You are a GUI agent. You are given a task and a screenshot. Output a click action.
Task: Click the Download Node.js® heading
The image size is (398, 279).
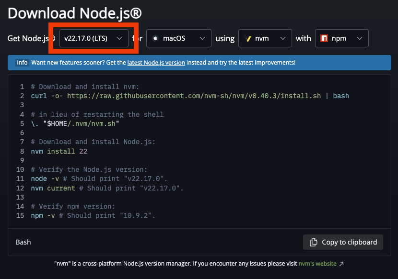click(75, 13)
